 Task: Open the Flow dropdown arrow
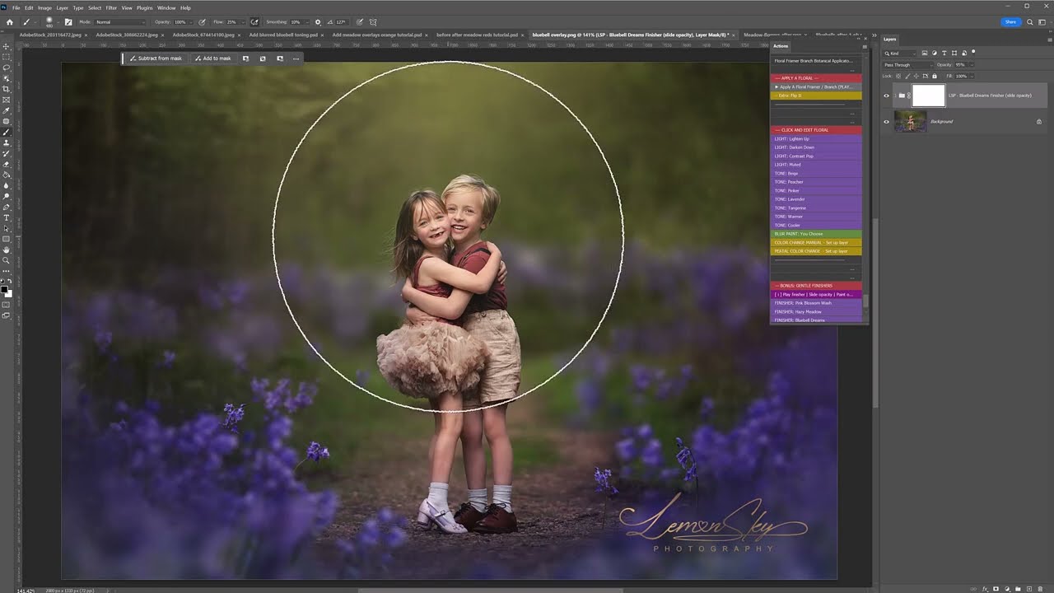point(243,22)
